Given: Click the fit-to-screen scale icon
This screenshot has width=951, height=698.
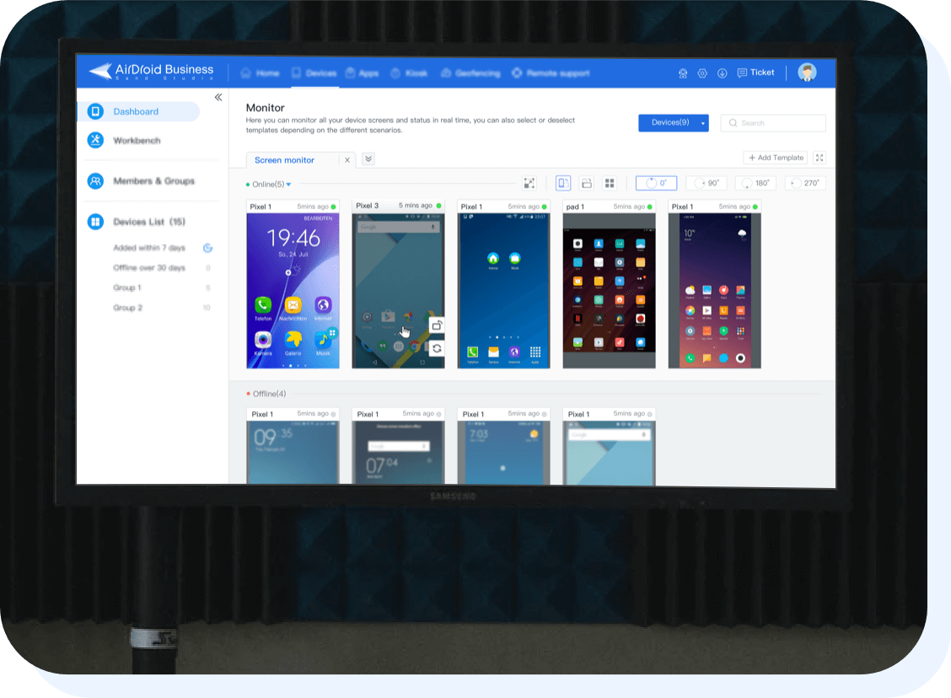Looking at the screenshot, I should click(x=529, y=183).
